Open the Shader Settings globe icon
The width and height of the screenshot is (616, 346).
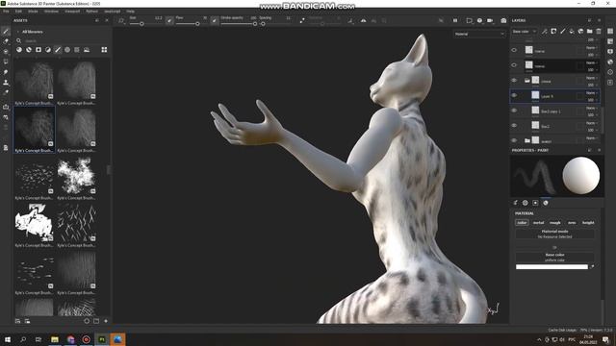coord(610,62)
